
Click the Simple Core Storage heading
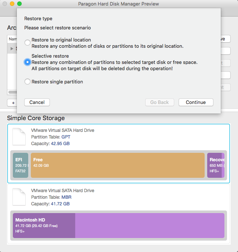point(36,118)
